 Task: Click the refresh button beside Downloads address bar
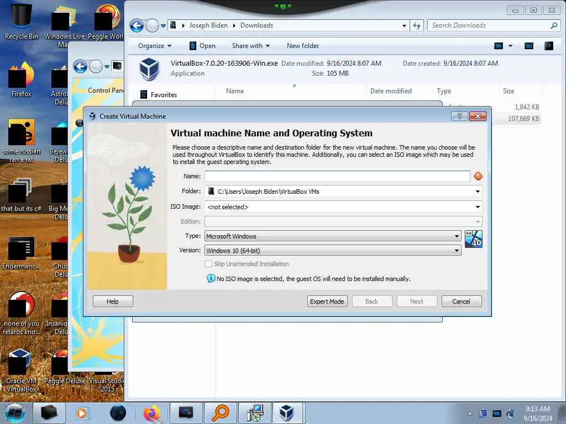[x=417, y=25]
